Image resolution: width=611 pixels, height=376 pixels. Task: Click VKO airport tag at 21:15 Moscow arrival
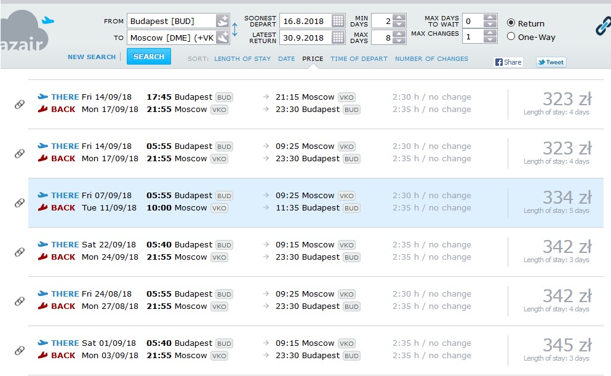click(346, 97)
